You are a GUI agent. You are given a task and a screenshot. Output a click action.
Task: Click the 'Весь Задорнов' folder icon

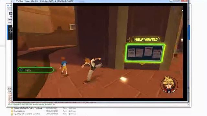coord(12,111)
